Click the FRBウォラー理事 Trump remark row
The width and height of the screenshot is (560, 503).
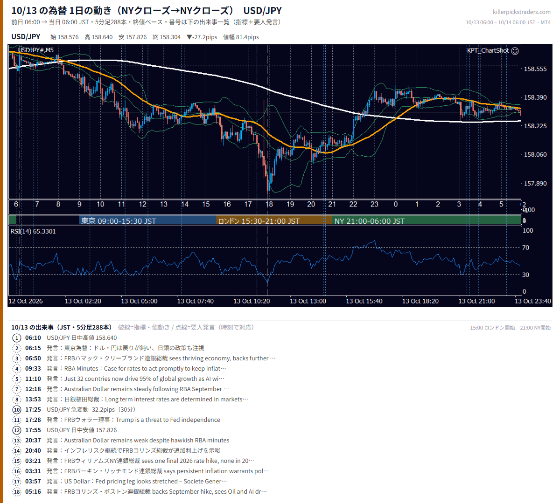point(133,420)
